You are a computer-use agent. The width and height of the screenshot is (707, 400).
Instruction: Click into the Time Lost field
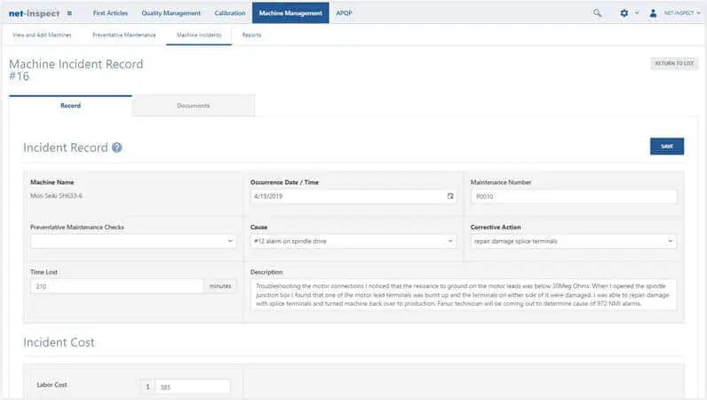[117, 286]
